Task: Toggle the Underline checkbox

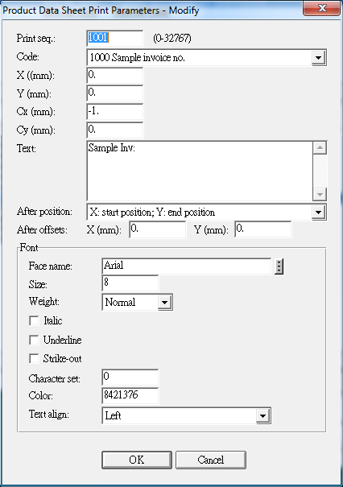Action: 34,340
